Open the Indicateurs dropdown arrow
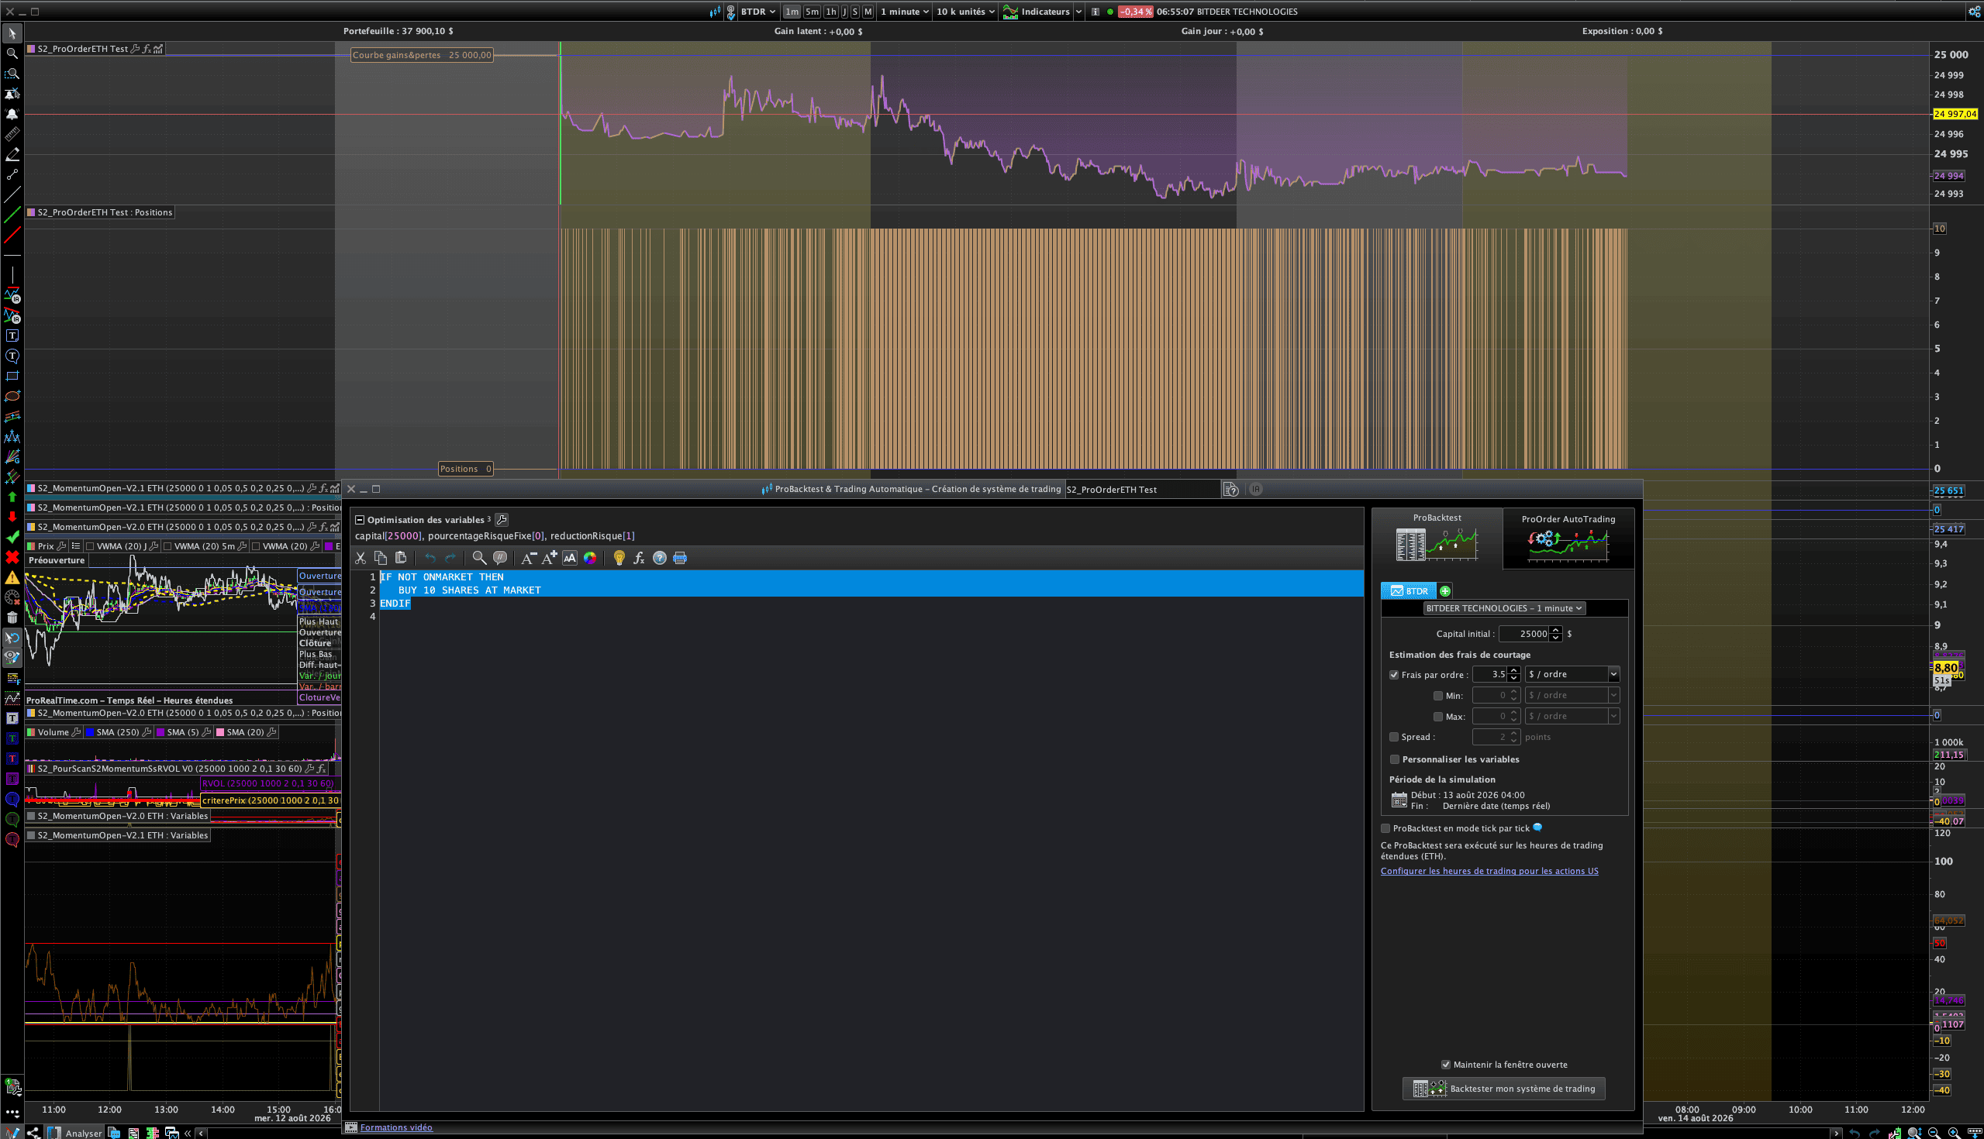Image resolution: width=1984 pixels, height=1139 pixels. [x=1078, y=12]
